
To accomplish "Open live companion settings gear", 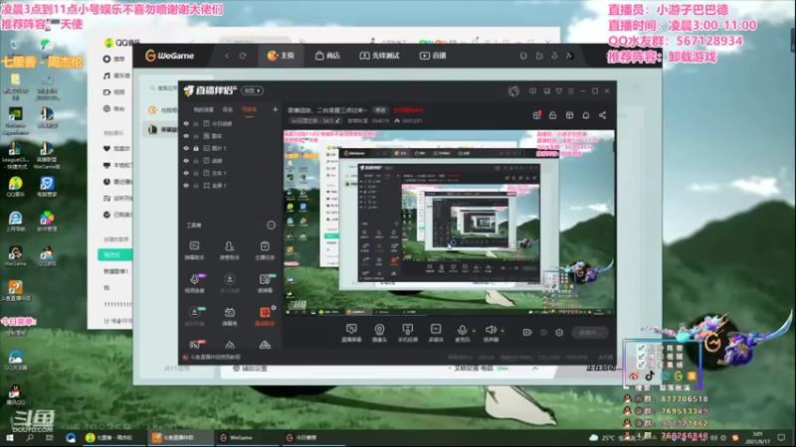I will (559, 333).
